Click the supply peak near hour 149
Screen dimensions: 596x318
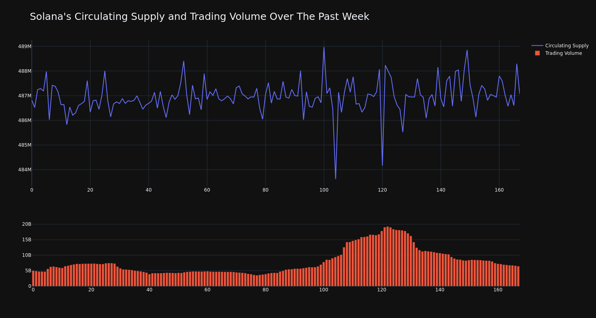[x=467, y=50]
